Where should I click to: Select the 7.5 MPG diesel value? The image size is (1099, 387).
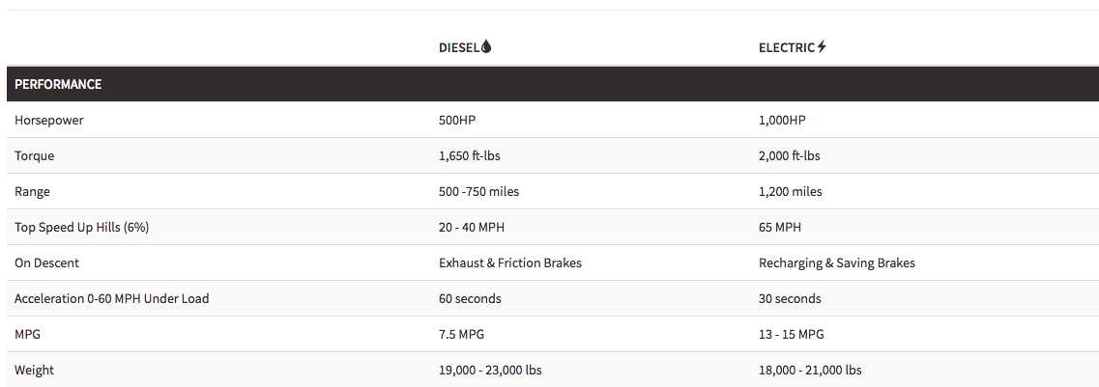tap(461, 335)
